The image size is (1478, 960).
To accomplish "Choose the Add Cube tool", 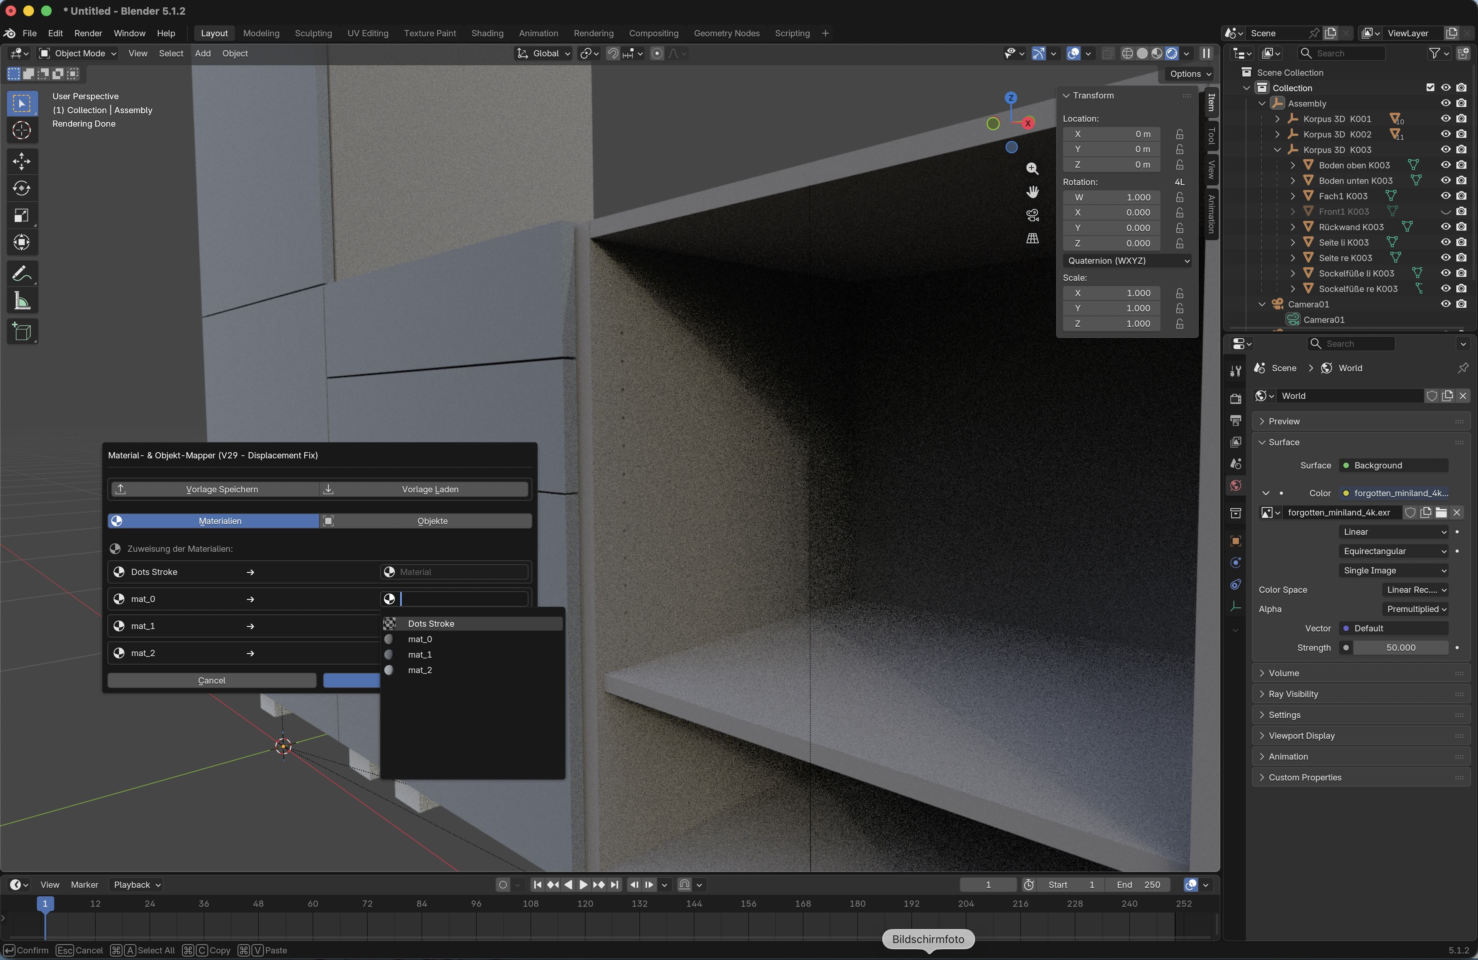I will [22, 332].
